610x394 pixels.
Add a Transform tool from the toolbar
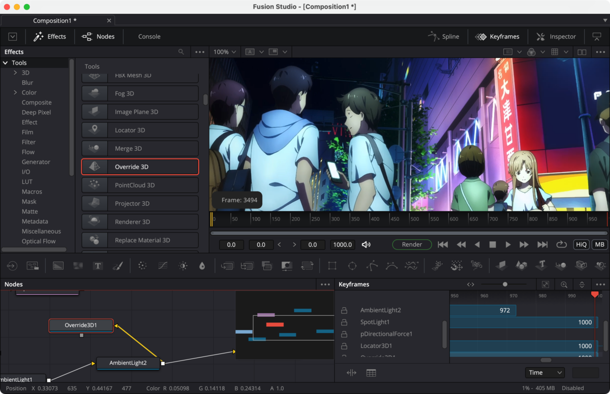click(307, 266)
